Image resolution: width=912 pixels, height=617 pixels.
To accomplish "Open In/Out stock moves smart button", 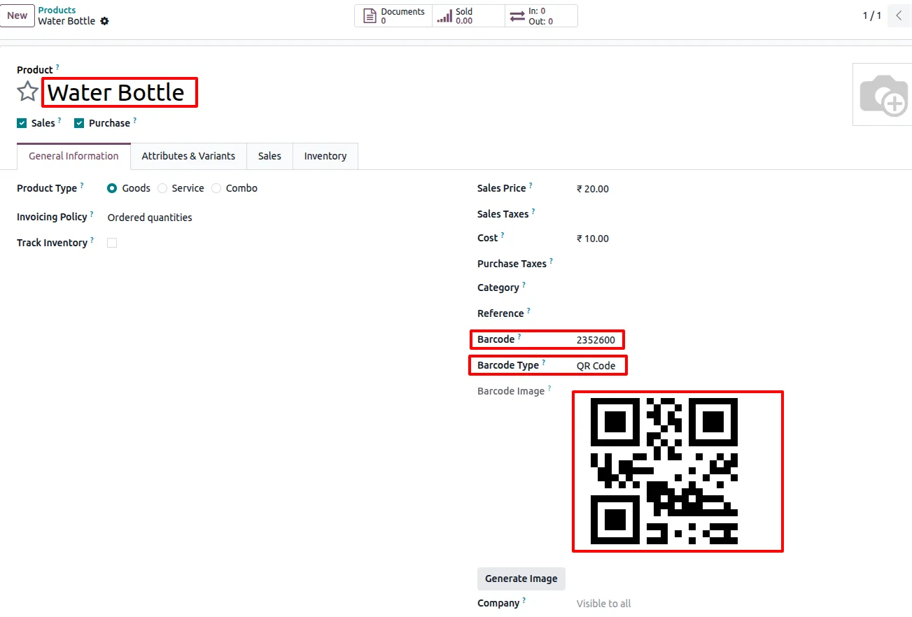I will (541, 16).
